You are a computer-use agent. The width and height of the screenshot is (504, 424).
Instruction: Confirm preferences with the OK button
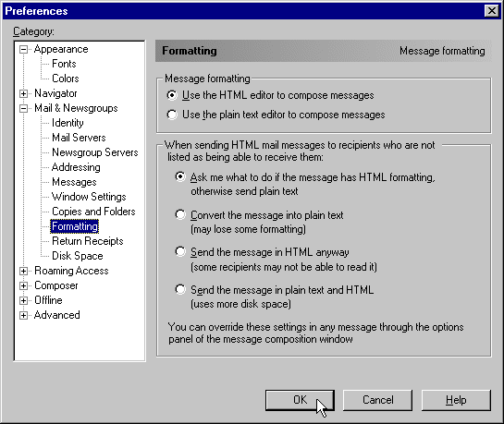(300, 400)
